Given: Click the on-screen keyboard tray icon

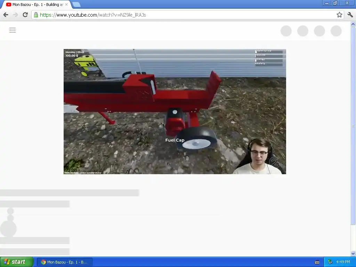Looking at the screenshot, I should [x=317, y=262].
